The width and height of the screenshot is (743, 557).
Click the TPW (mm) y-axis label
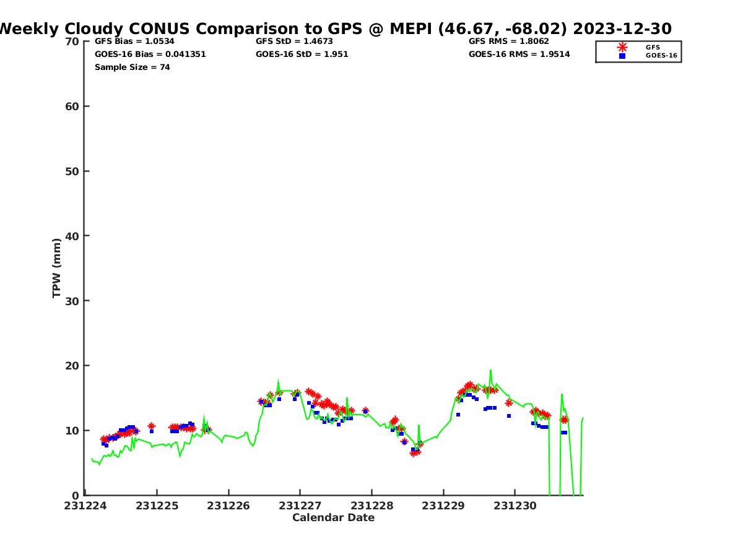click(57, 268)
